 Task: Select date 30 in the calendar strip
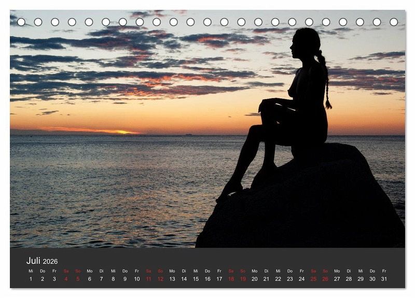tap(372, 279)
